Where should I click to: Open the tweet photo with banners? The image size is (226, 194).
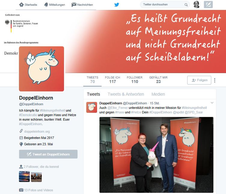pyautogui.click(x=156, y=155)
